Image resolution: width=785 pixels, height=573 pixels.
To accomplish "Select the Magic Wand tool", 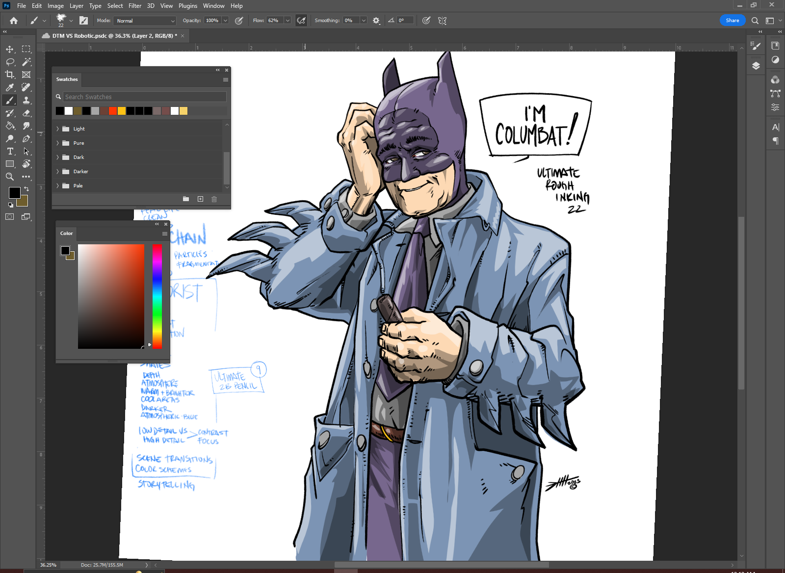I will [26, 62].
